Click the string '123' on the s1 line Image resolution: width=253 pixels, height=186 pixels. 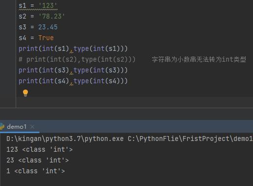[x=48, y=6]
